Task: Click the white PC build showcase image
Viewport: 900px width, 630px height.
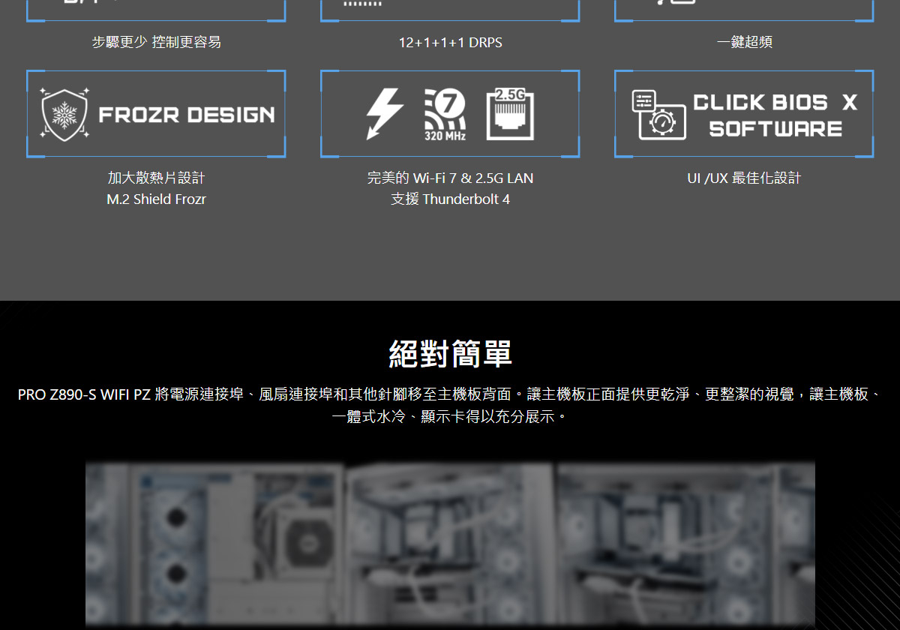Action: coord(450,544)
